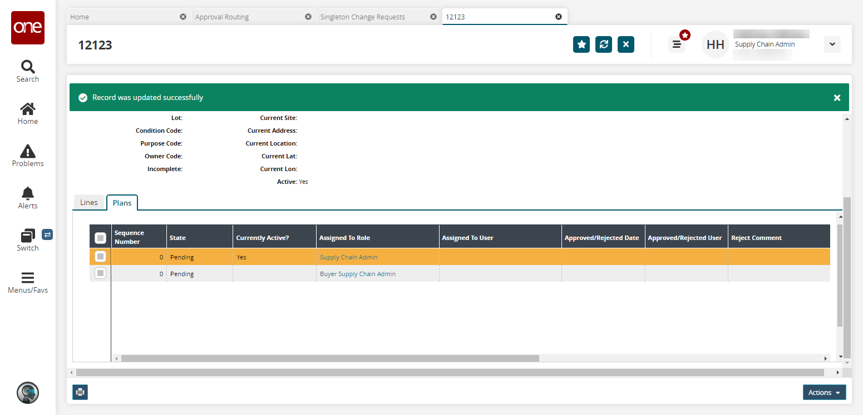Switch to Singleton Change Requests tab

click(363, 17)
